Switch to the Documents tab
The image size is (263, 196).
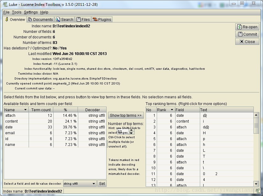40,19
